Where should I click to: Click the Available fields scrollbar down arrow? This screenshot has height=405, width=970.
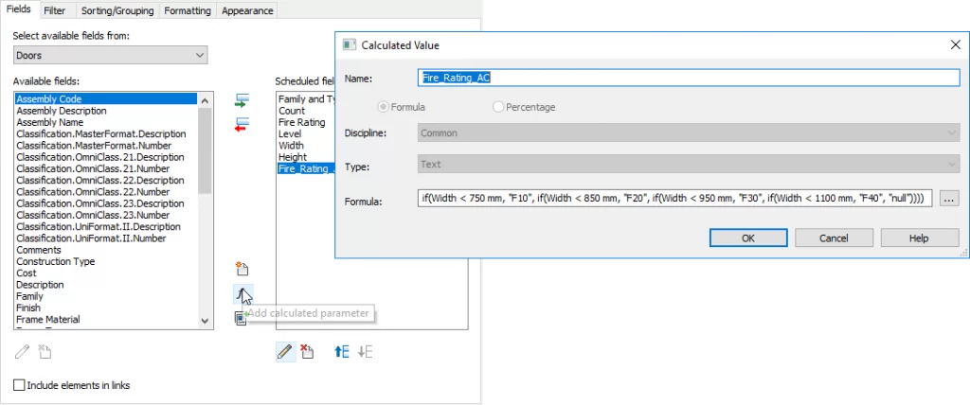(x=206, y=322)
